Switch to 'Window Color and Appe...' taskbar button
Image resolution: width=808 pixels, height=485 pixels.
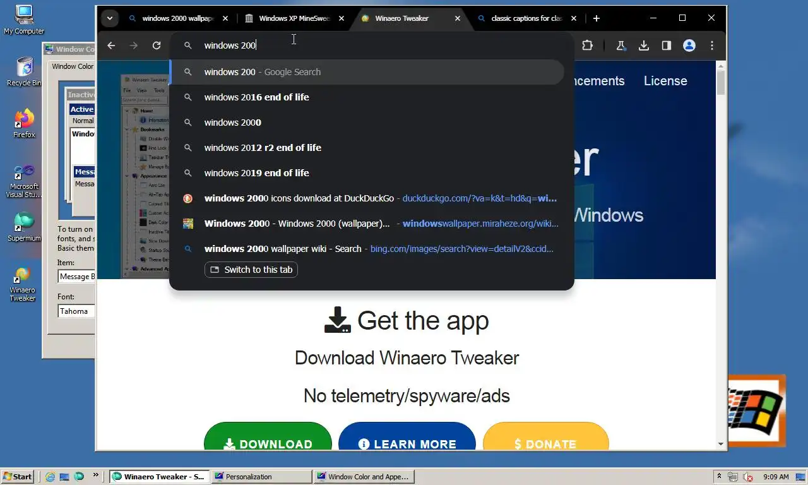click(364, 477)
